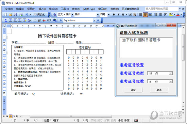Viewport: 187px width, 124px height.
Task: Open the 插入(I) menu
Action: tap(42, 9)
